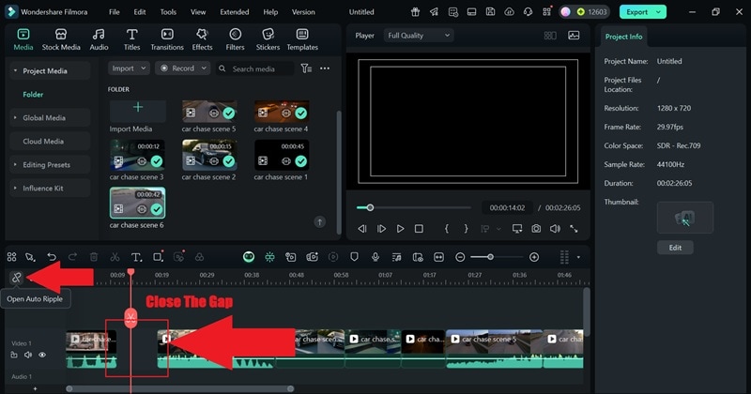This screenshot has height=394, width=751.
Task: Toggle player fullscreen icon
Action: (574, 229)
